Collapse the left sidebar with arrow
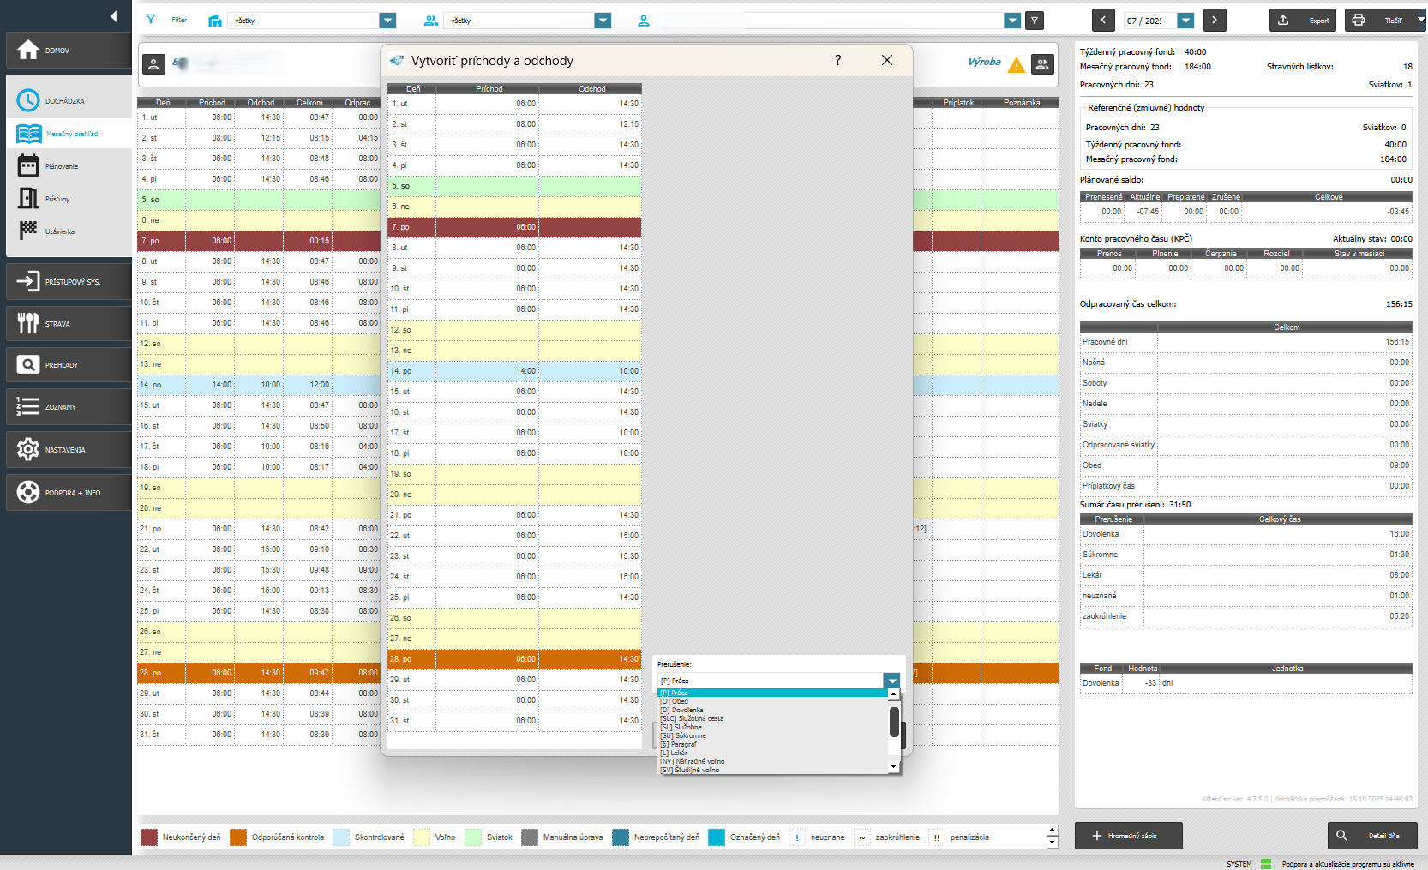1428x870 pixels. (x=113, y=16)
